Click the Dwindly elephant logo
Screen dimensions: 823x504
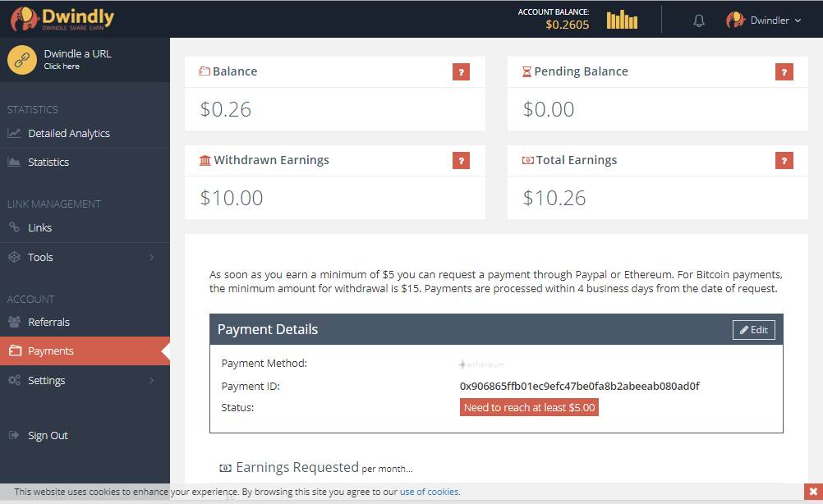tap(24, 20)
